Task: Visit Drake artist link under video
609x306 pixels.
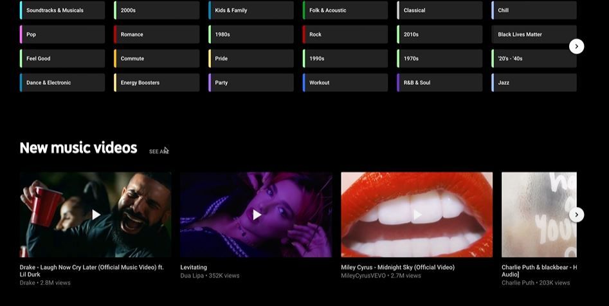Action: tap(27, 283)
